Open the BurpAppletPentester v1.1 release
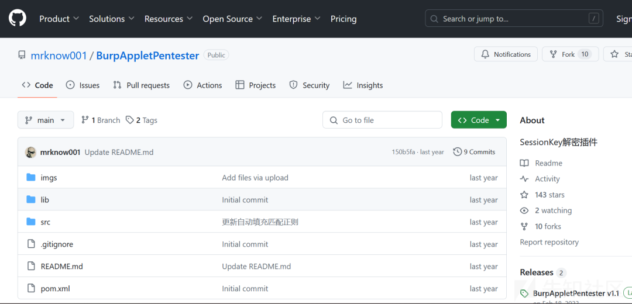632x304 pixels. tap(576, 293)
